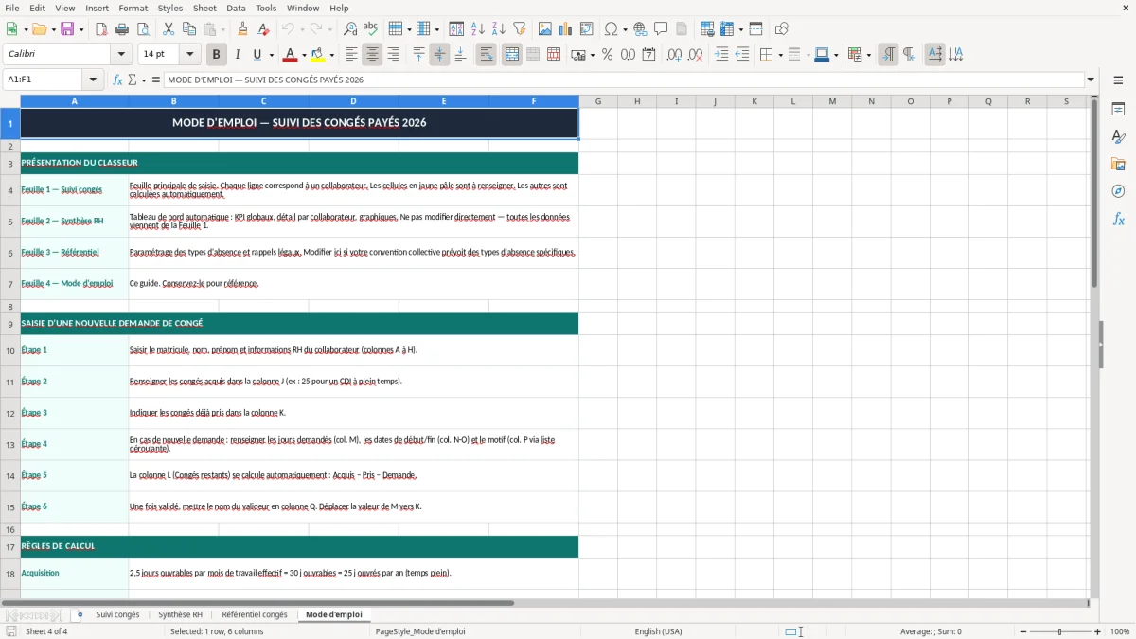Toggle Center Horizontally alignment
1136x639 pixels.
click(x=372, y=55)
